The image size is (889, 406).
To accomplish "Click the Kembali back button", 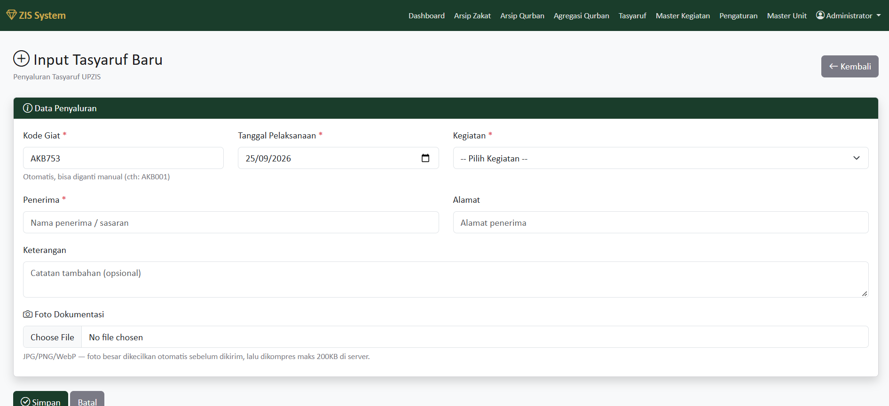I will click(x=850, y=66).
